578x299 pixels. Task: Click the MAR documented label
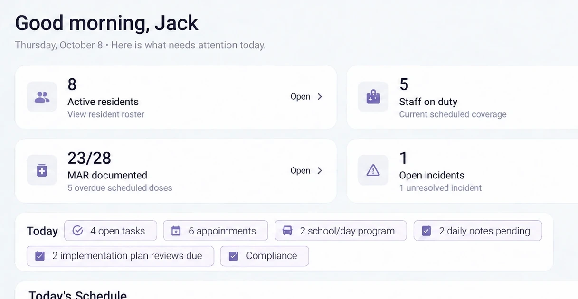click(107, 175)
